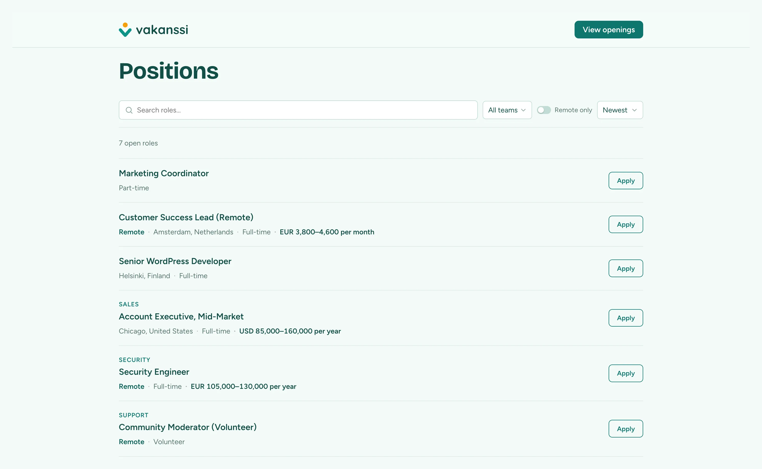Open the Newest sort dropdown
Screen dimensions: 762x469
coord(620,110)
